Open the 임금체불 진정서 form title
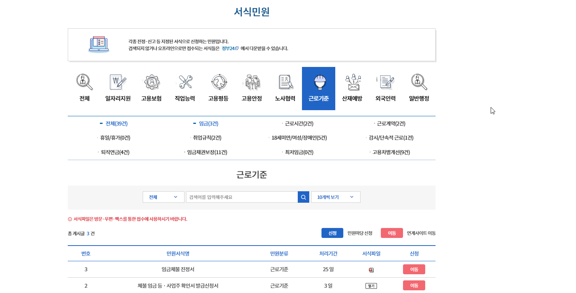 (178, 269)
